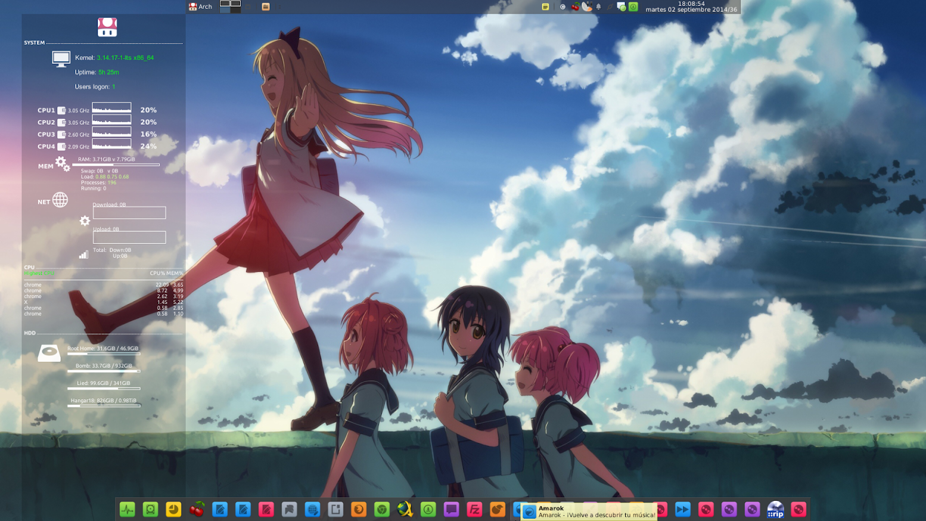The image size is (926, 521).
Task: Launch Chrome from the dock
Action: [382, 509]
